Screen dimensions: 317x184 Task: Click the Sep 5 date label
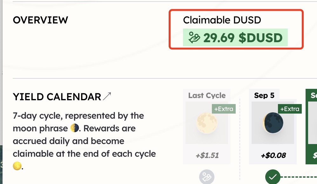[x=264, y=95]
